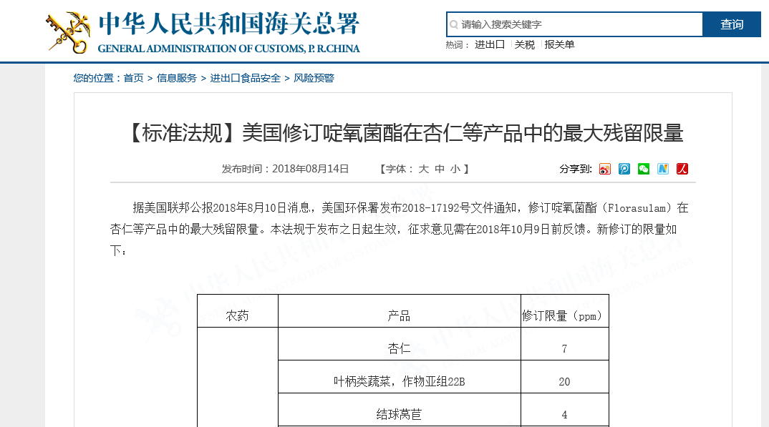Image resolution: width=769 pixels, height=427 pixels.
Task: Share via the blue N icon
Action: click(x=663, y=169)
